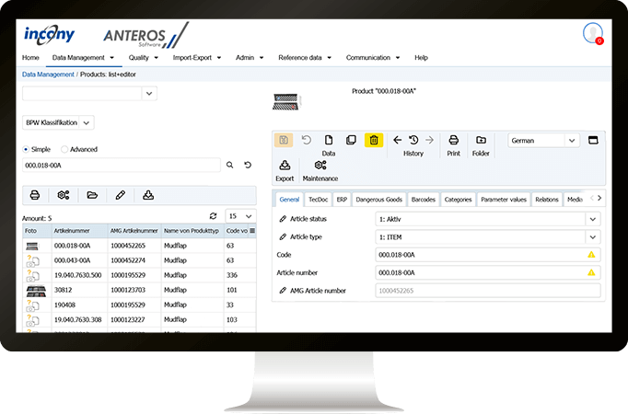
Task: Click the Print icon in product toolbar
Action: click(x=453, y=140)
